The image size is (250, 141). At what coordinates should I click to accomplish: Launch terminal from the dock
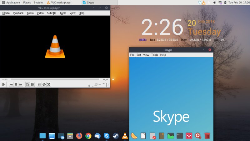[180, 136]
